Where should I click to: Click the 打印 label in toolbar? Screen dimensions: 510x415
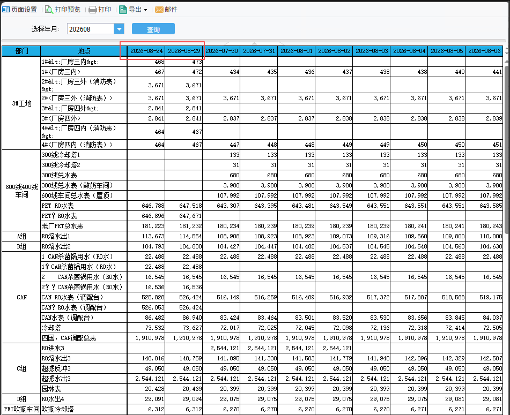(x=105, y=10)
